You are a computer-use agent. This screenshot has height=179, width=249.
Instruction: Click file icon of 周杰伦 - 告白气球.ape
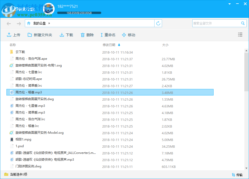(x=12, y=58)
